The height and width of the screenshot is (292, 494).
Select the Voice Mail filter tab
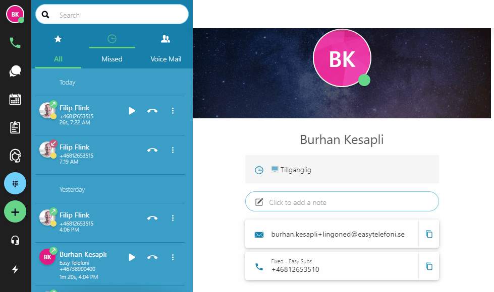[x=166, y=59]
